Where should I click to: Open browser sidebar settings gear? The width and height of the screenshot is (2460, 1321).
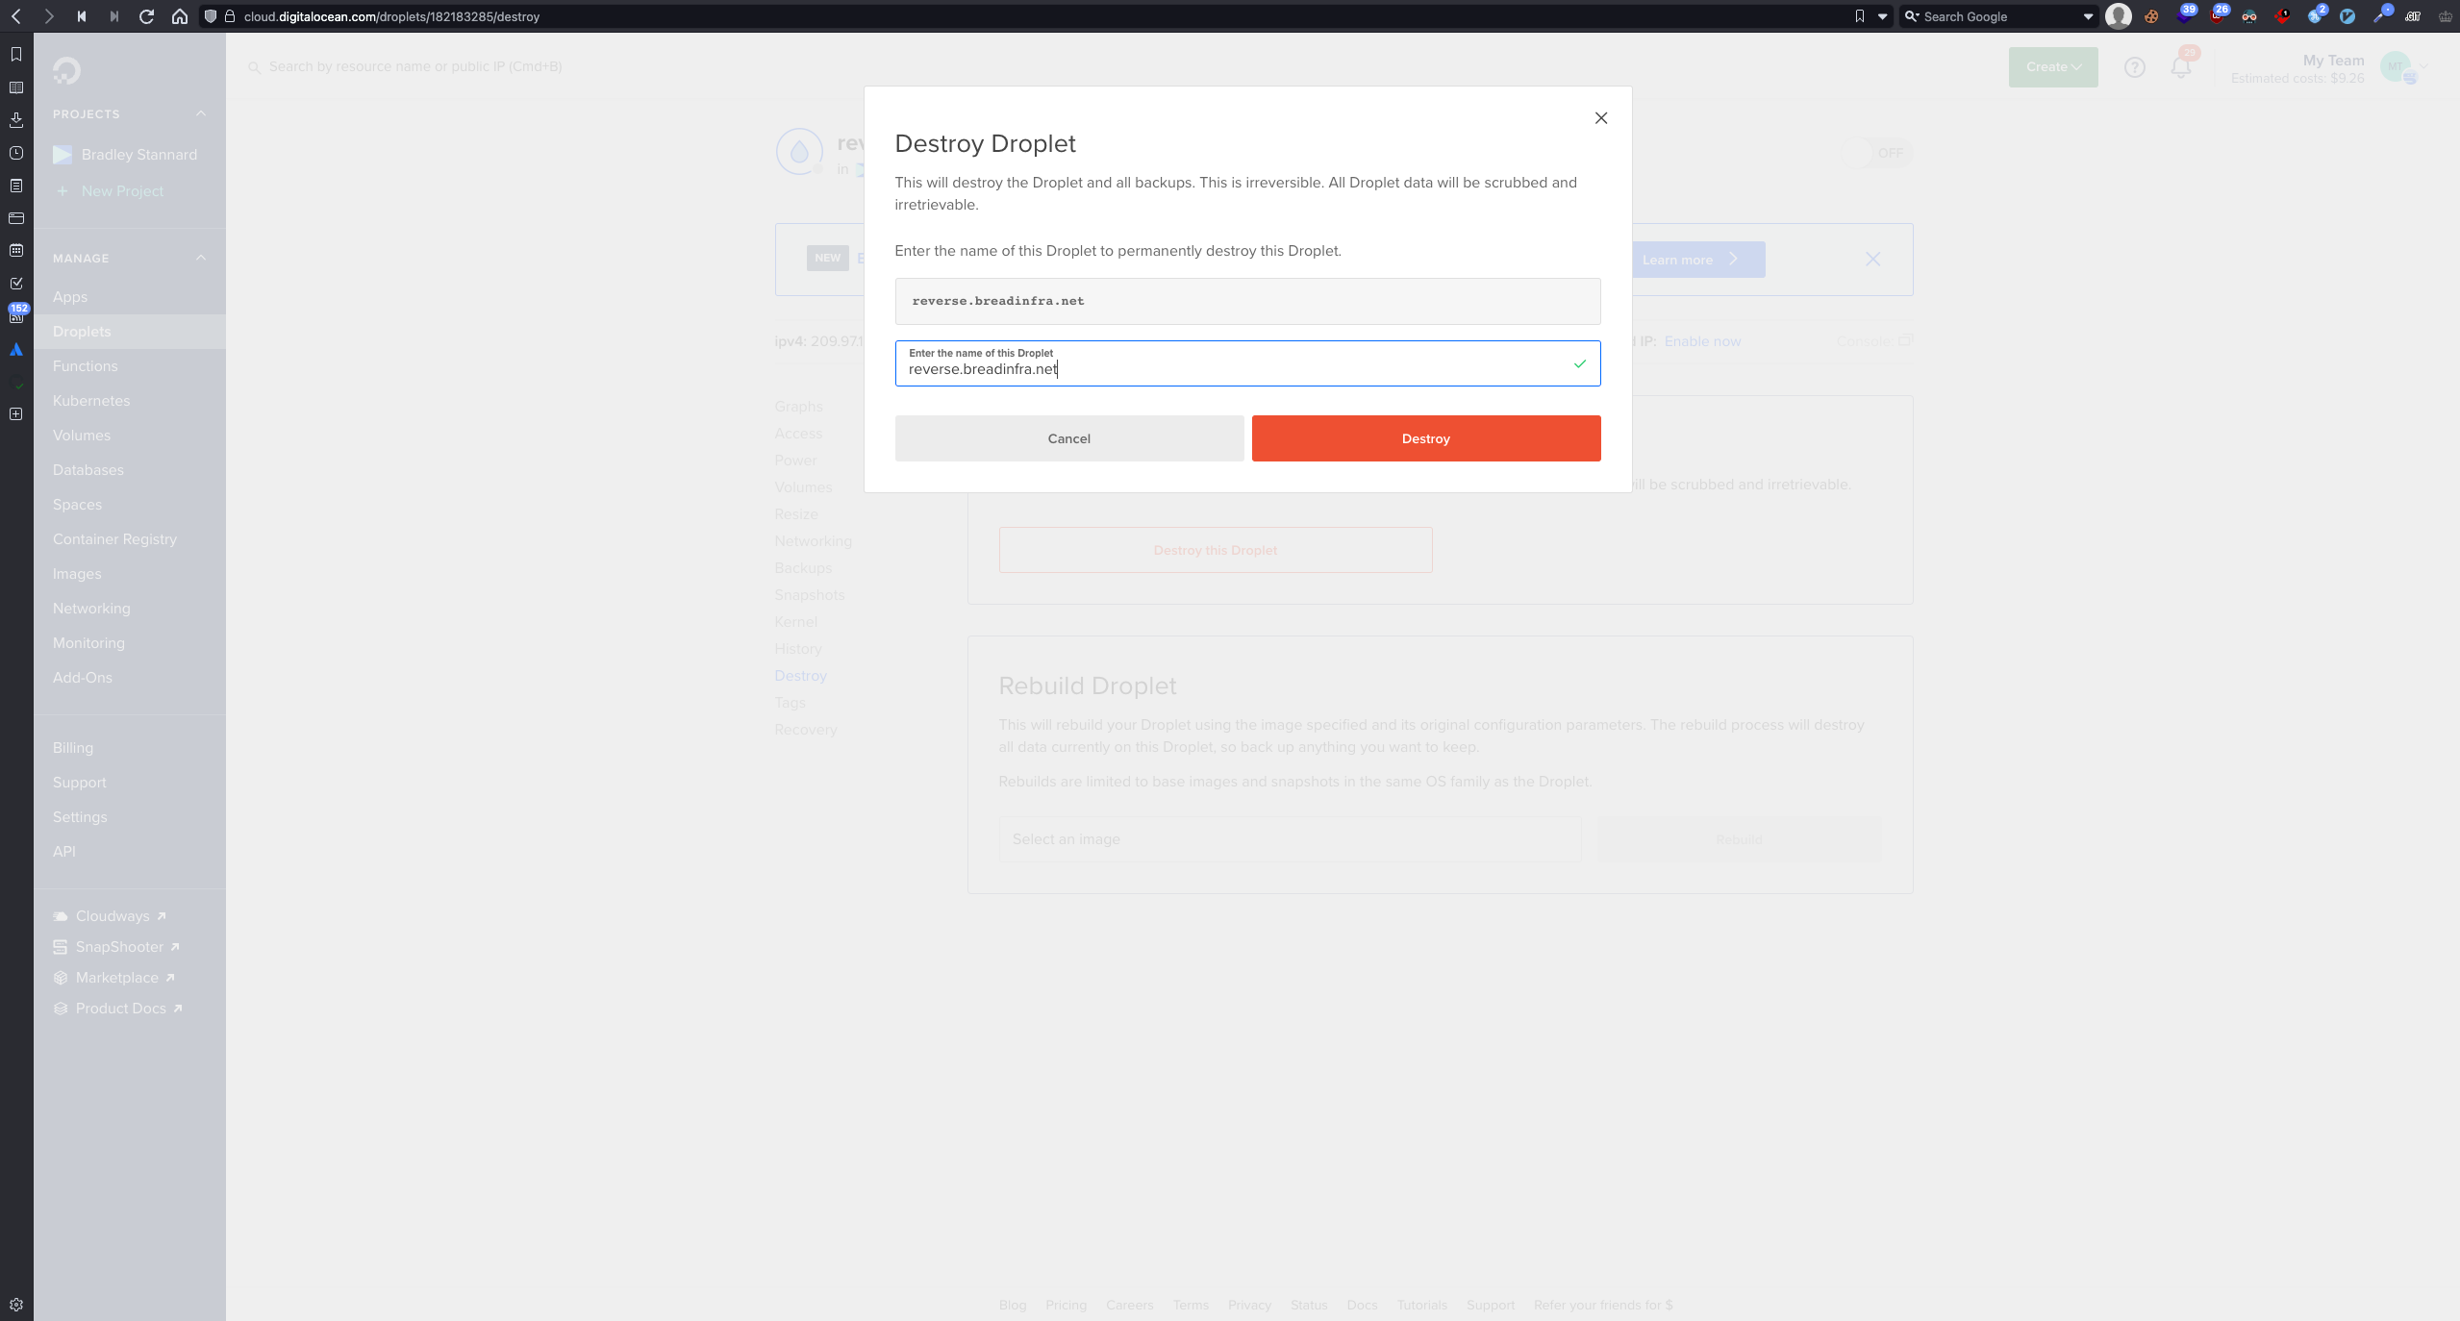click(x=16, y=1305)
